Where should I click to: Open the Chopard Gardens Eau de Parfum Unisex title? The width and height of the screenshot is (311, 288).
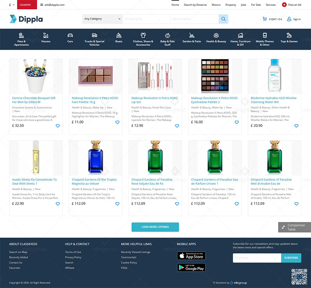point(215,182)
